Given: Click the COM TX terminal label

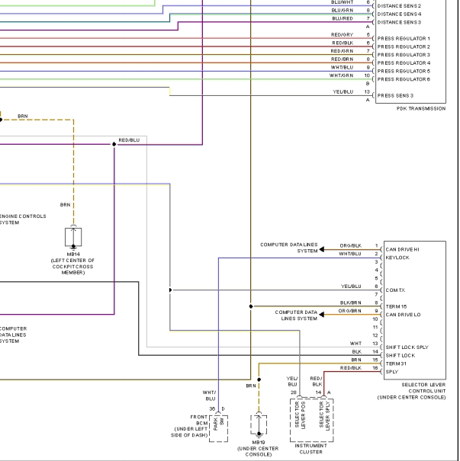Looking at the screenshot, I should 395,290.
